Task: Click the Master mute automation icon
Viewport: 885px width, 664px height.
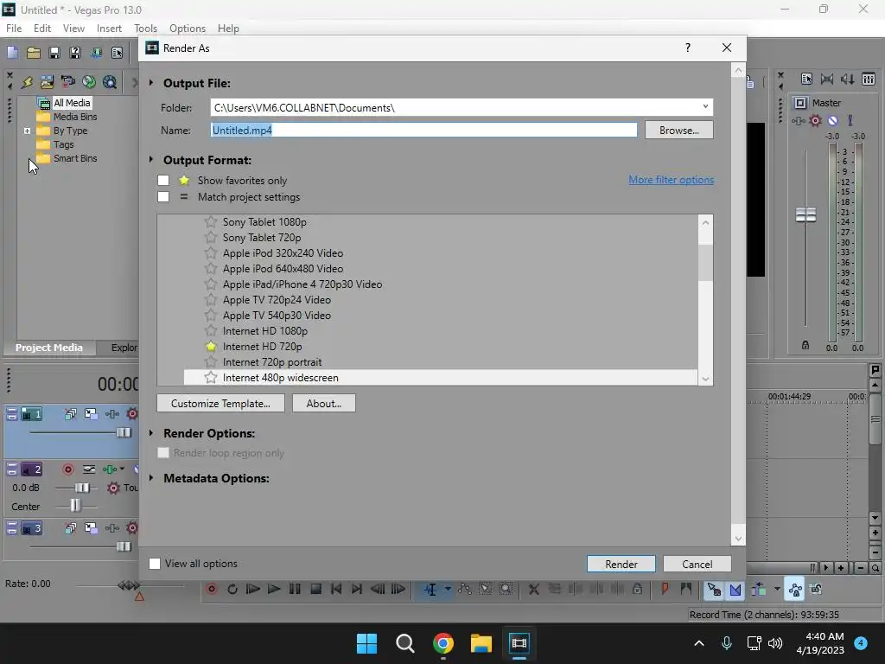Action: click(x=832, y=120)
